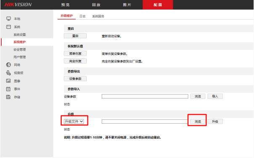
Task: Open the 预览 top menu
Action: [x=66, y=5]
